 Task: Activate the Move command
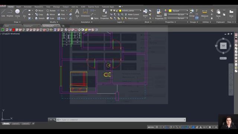coord(39,11)
